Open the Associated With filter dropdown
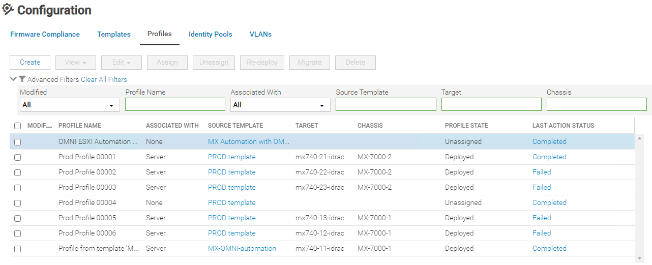 coord(280,105)
